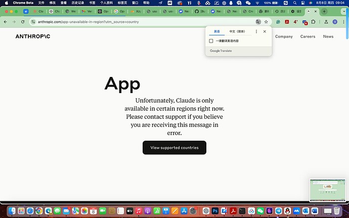The height and width of the screenshot is (218, 349).
Task: Open Numbers from the Dock
Action: click(x=157, y=210)
